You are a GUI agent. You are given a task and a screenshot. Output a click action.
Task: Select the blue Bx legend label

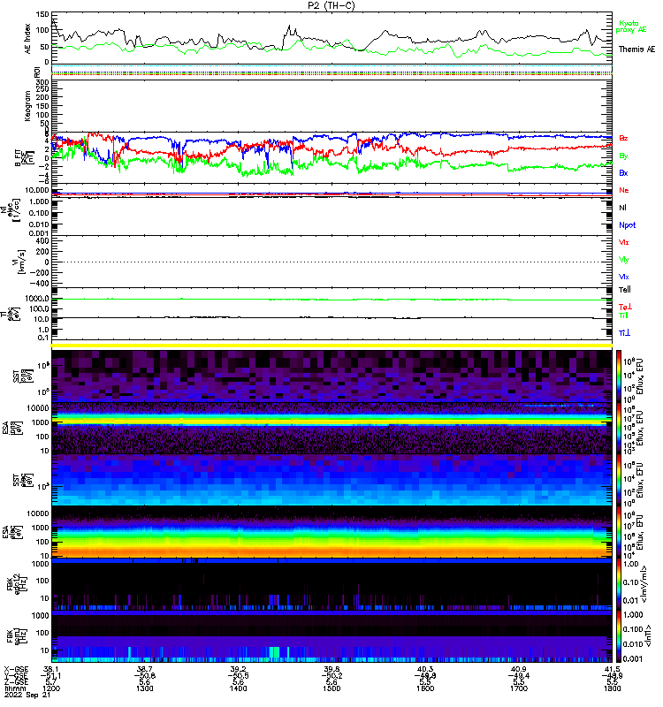click(x=623, y=173)
